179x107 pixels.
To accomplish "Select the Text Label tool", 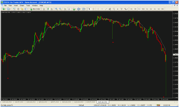I will [x=122, y=9].
